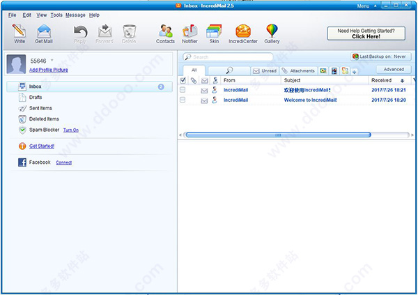The width and height of the screenshot is (418, 295).
Task: Open the Deleted Items folder
Action: click(44, 119)
